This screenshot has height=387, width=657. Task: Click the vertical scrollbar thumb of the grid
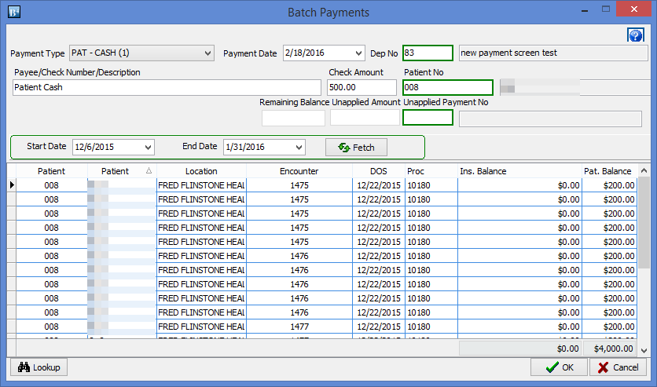644,223
